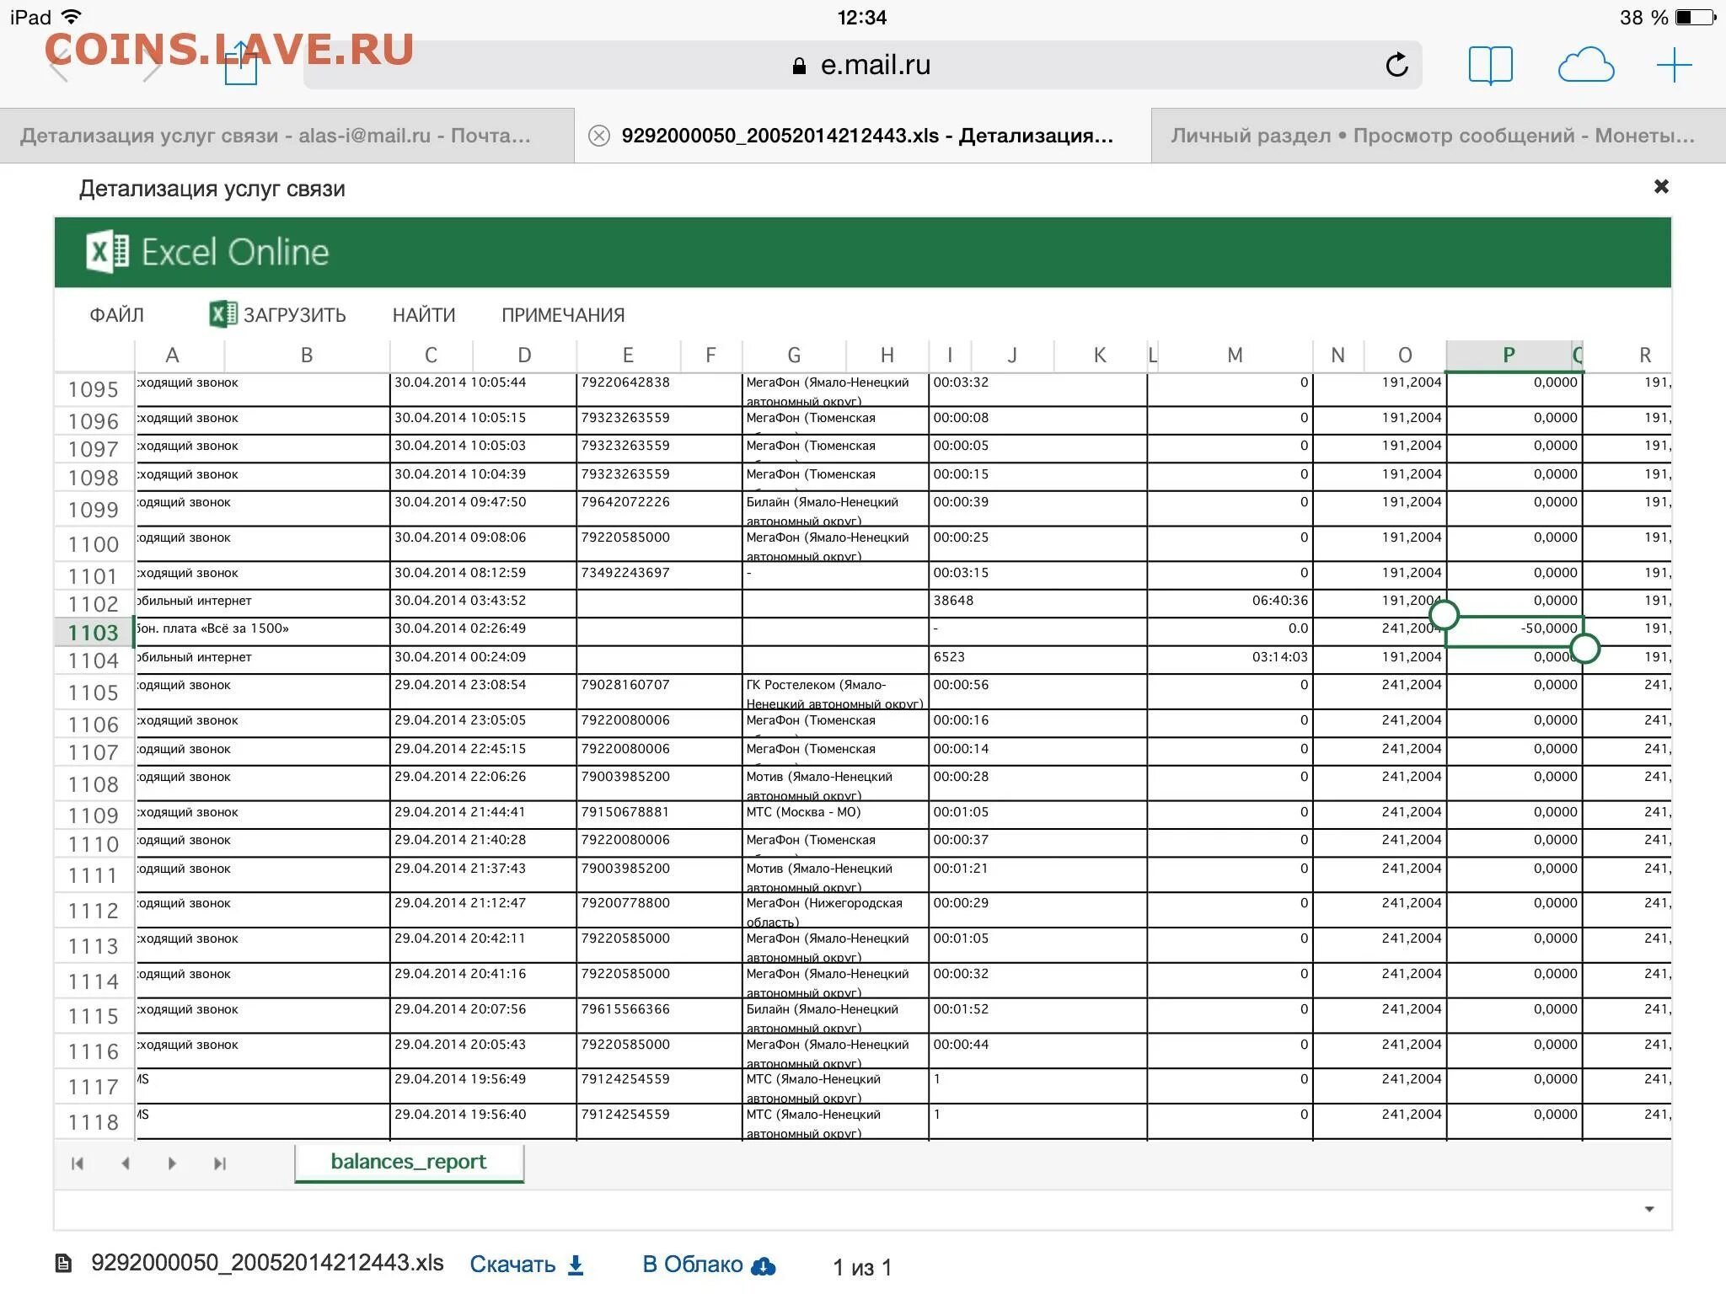Open Safari bookmarks book icon
Viewport: 1726px width, 1294px height.
pos(1490,65)
